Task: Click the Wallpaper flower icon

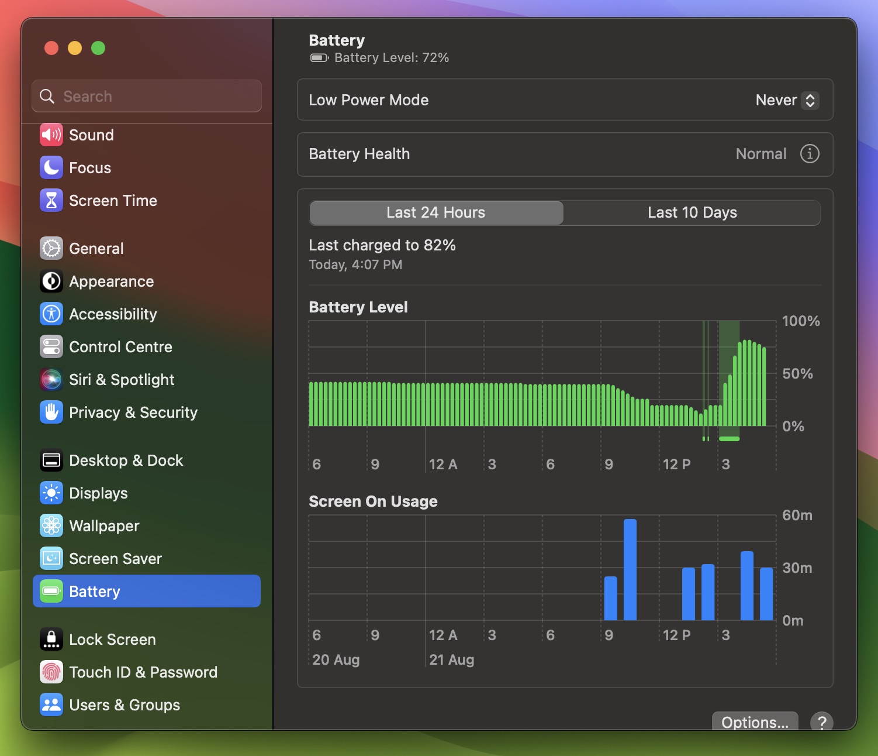Action: (x=51, y=525)
